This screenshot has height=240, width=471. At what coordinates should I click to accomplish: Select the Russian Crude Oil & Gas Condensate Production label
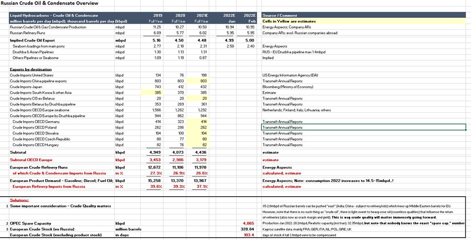48,27
